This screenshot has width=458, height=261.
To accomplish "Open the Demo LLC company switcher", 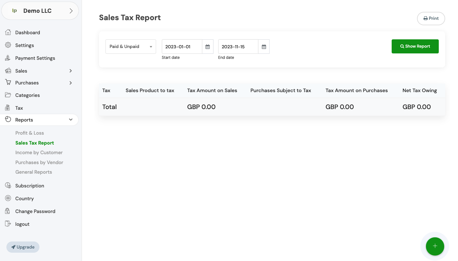I will point(40,11).
